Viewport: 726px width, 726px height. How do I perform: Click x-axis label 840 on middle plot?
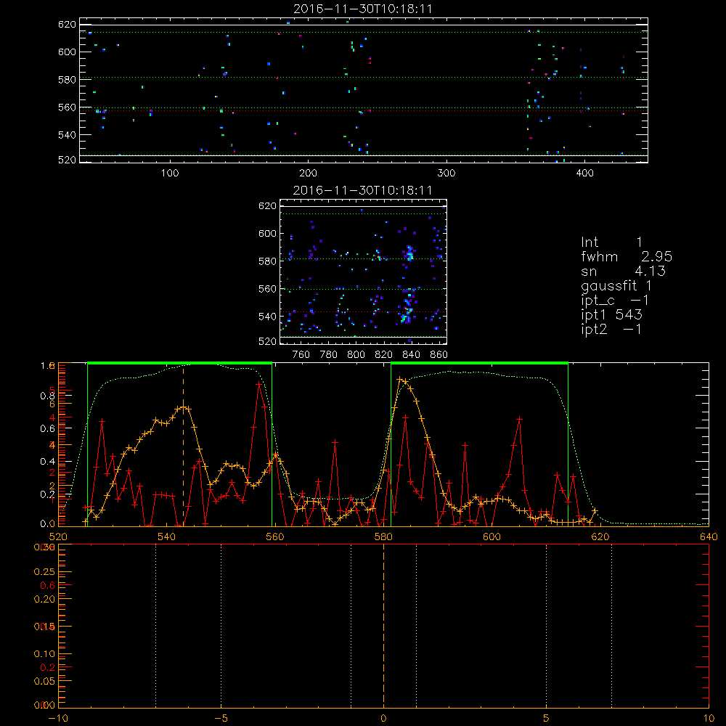tap(411, 355)
